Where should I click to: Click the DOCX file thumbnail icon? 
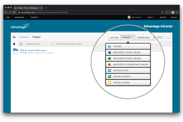click(x=15, y=52)
